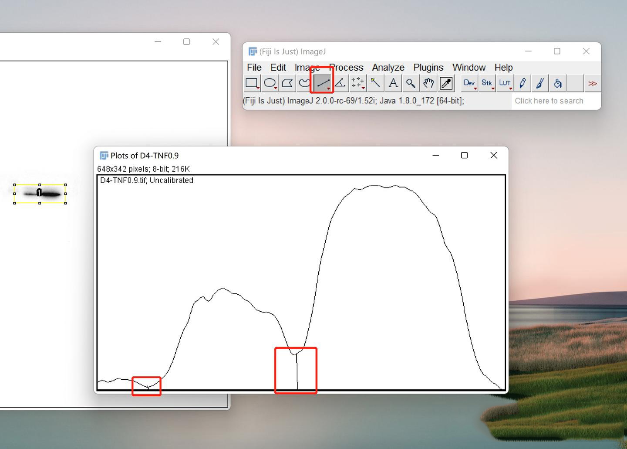The image size is (627, 449).
Task: Open the Stk stack menu dropdown
Action: pyautogui.click(x=487, y=83)
